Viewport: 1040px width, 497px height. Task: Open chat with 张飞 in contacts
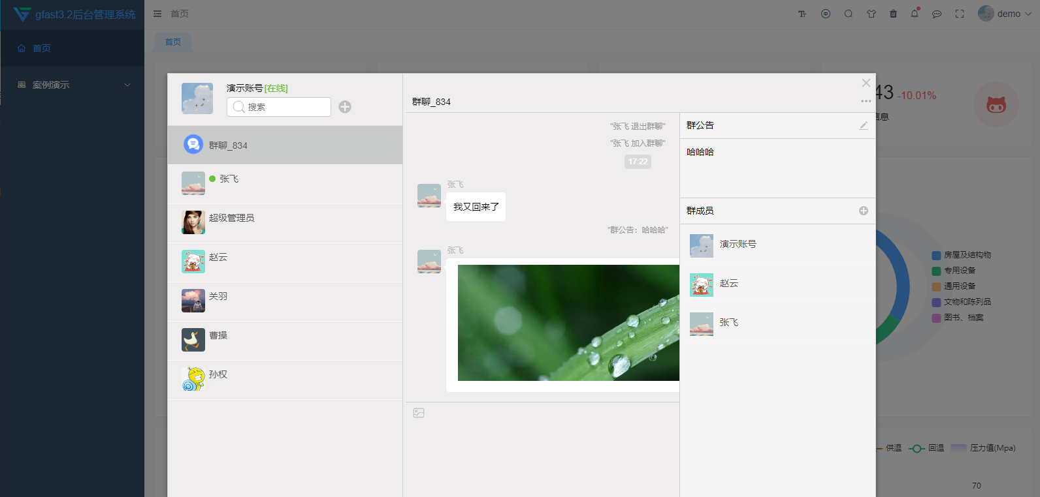pyautogui.click(x=285, y=184)
